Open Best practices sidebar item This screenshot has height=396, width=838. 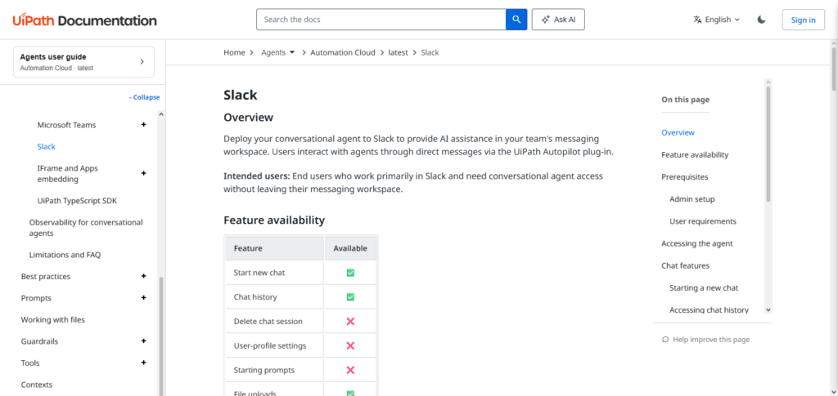coord(46,276)
